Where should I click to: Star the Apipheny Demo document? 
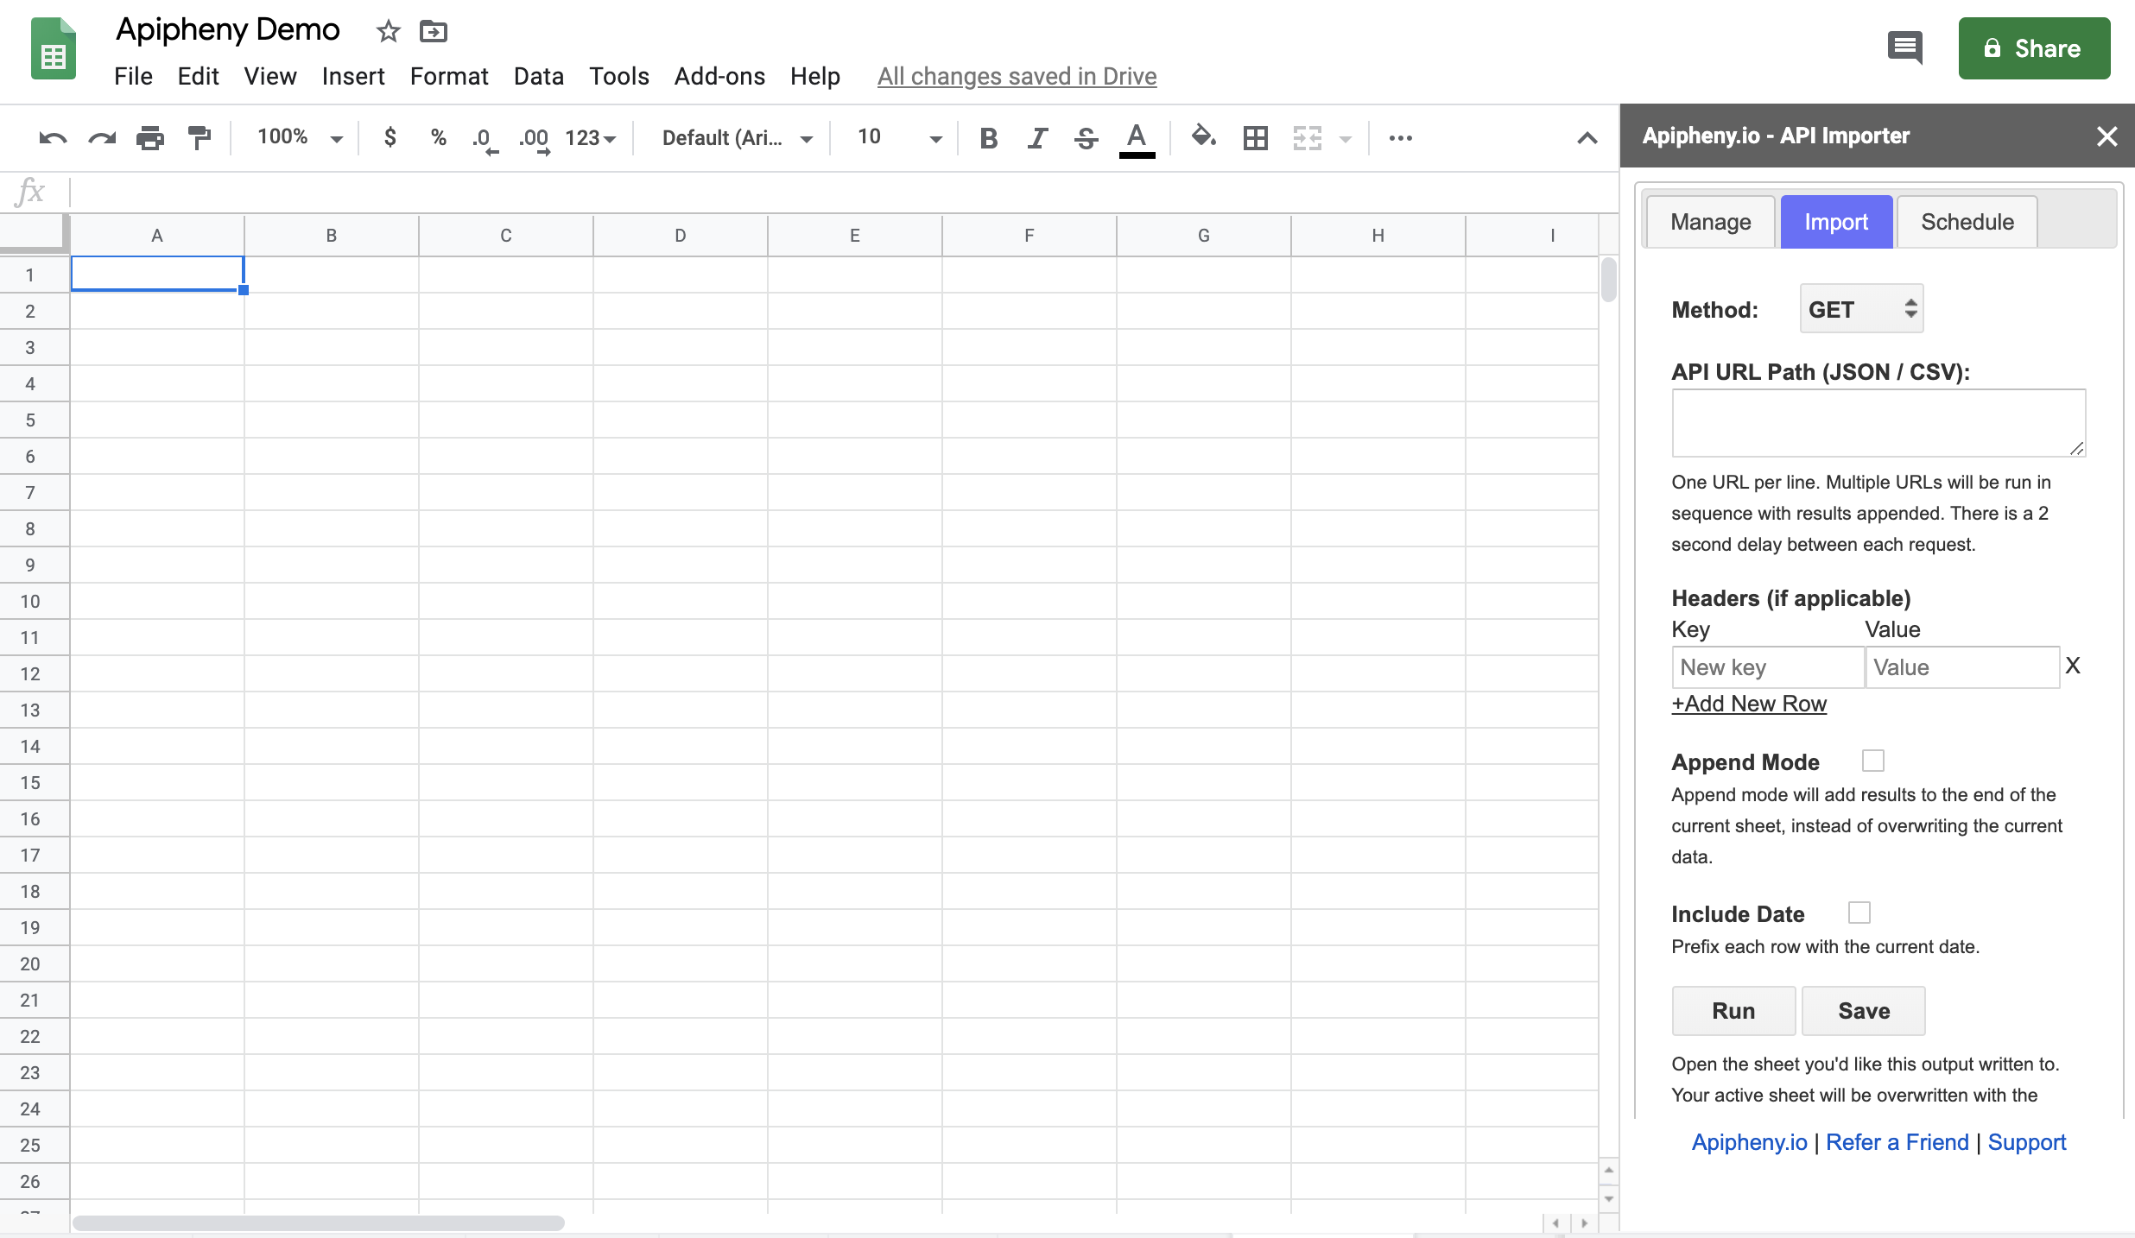pos(388,32)
